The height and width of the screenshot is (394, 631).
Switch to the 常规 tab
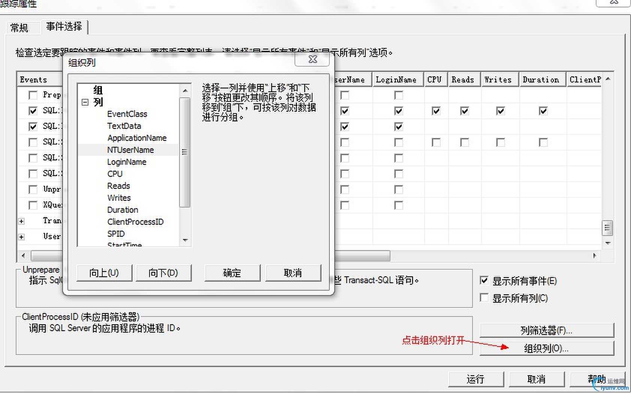click(19, 27)
